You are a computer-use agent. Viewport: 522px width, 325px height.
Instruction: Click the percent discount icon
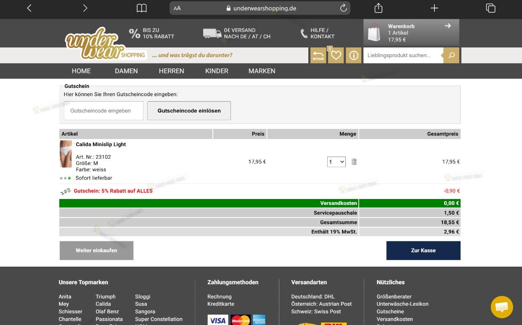[134, 34]
